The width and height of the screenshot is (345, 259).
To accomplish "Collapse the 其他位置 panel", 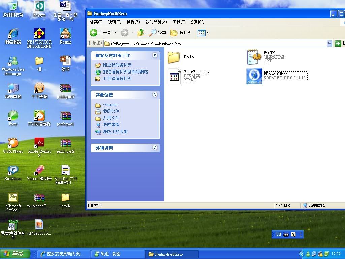I will click(155, 95).
